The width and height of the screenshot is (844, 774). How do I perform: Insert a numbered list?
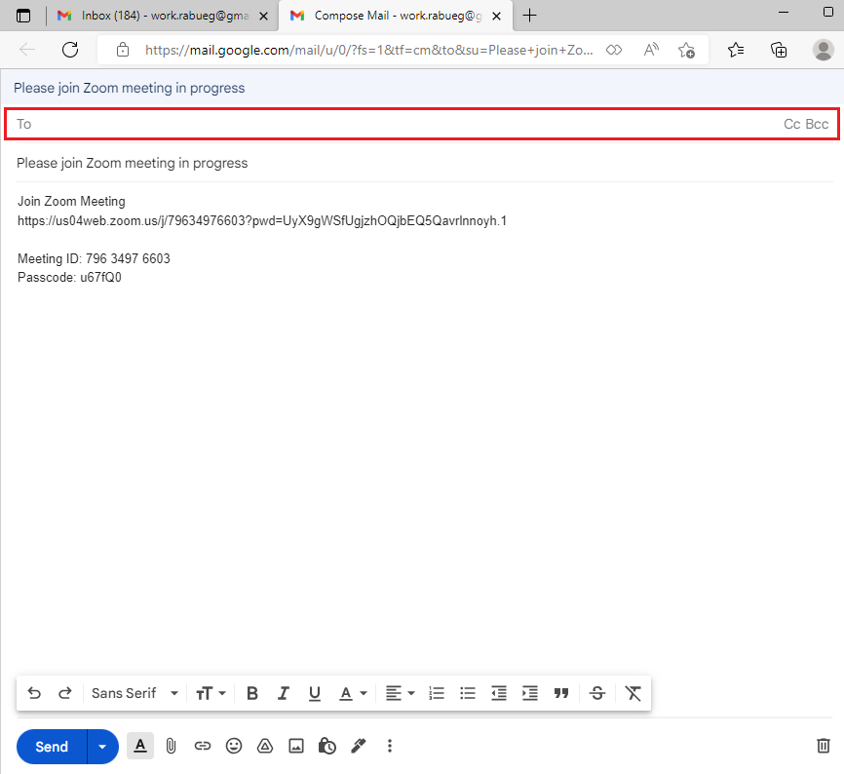tap(437, 693)
